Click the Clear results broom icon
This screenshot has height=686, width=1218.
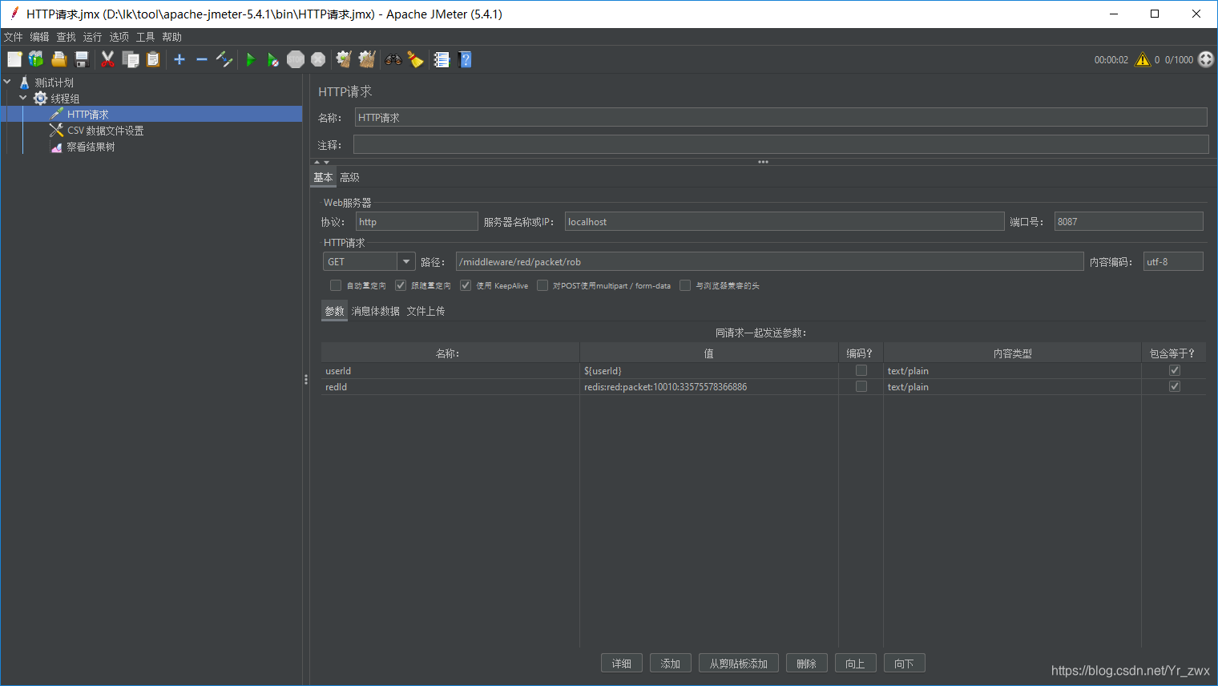tap(344, 59)
